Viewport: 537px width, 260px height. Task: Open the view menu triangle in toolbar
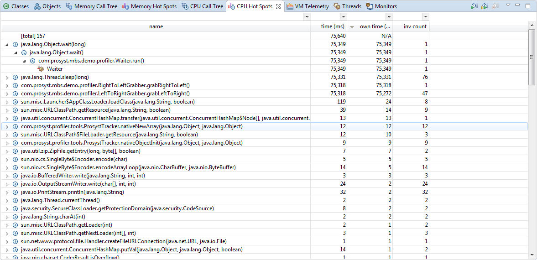508,5
